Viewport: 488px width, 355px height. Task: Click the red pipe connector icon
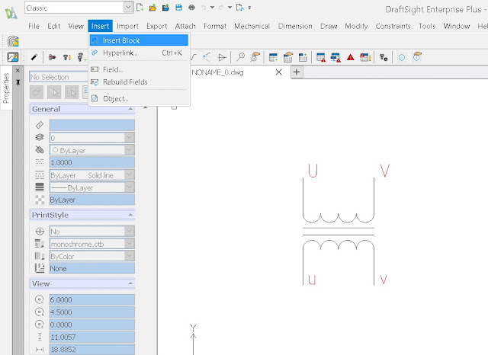(52, 57)
